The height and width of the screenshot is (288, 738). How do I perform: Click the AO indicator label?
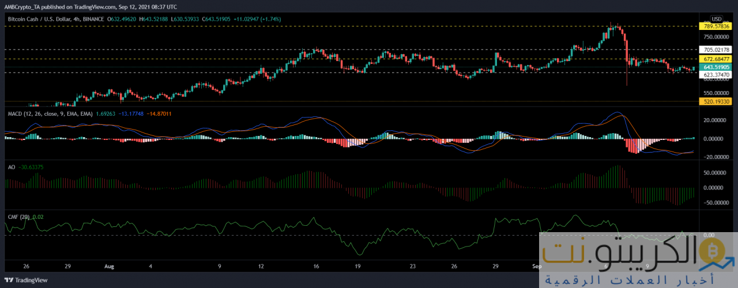point(10,168)
